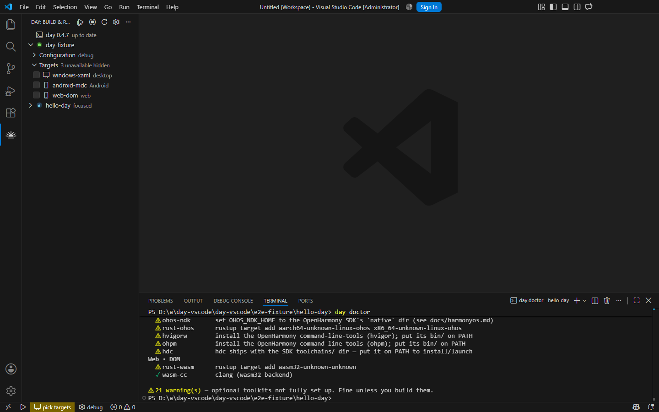Screen dimensions: 659x412
Task: Click the Copilot icon in title bar
Action: coord(409,7)
